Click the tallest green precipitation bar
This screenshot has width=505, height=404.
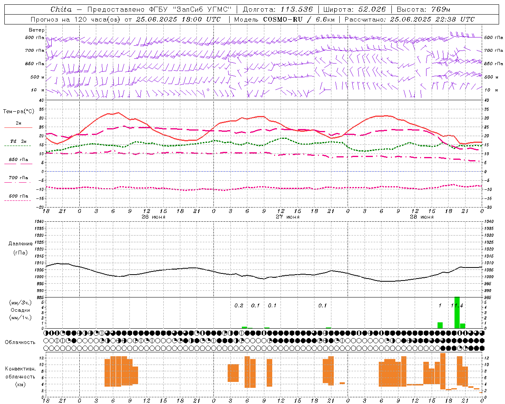click(457, 312)
